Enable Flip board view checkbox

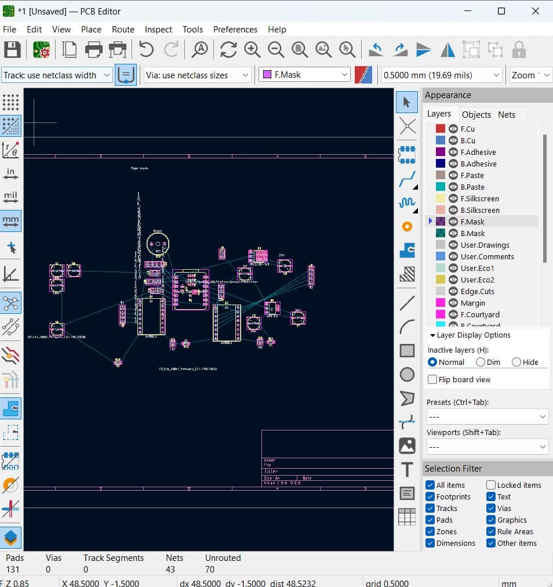432,379
